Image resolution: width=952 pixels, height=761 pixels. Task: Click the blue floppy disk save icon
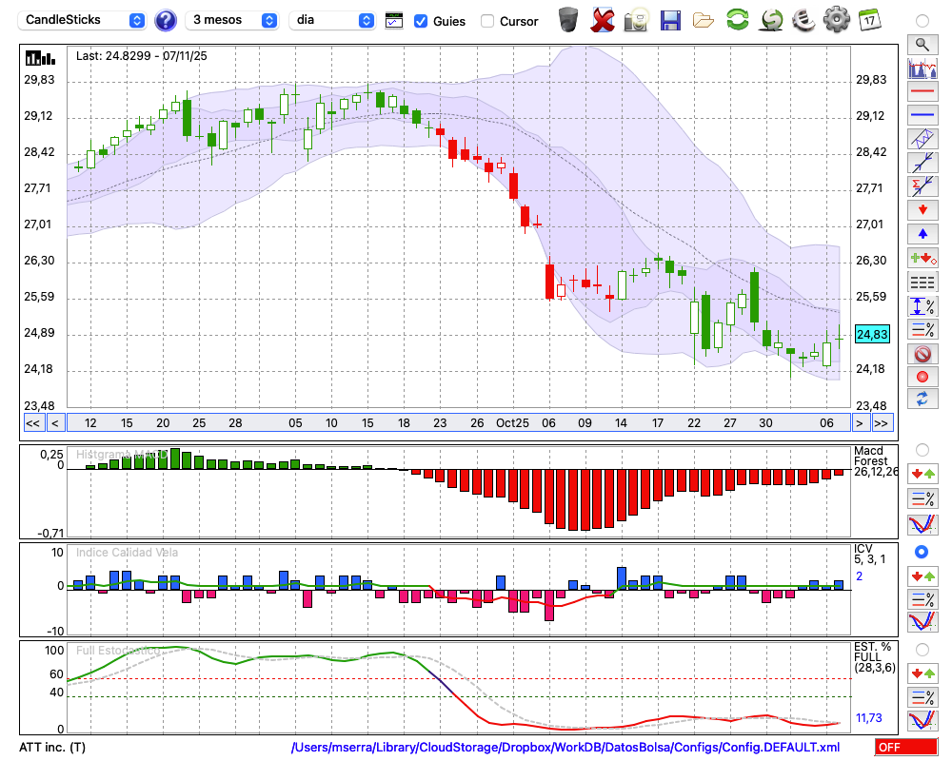pyautogui.click(x=670, y=20)
